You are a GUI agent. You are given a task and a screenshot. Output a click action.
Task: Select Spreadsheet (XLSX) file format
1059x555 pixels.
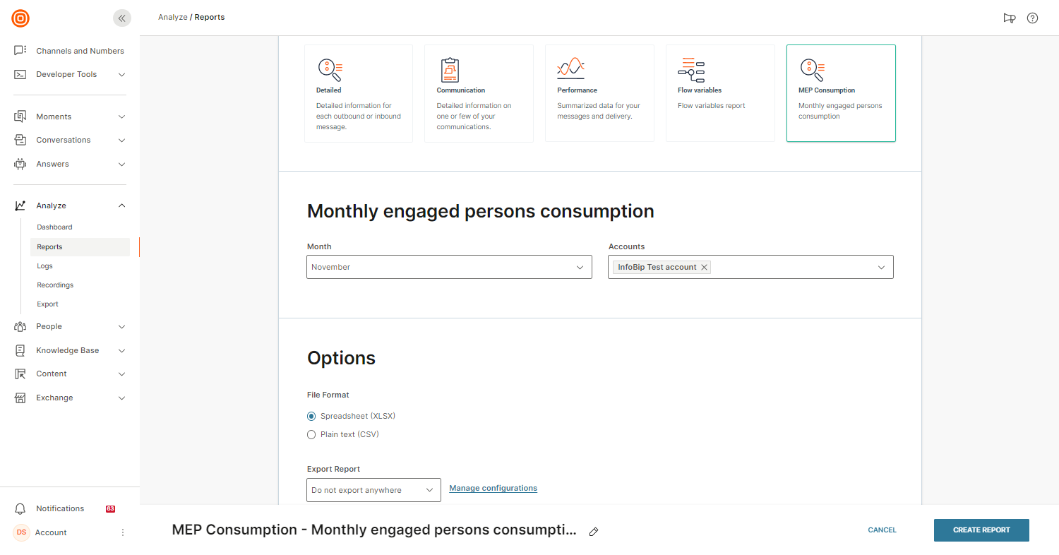tap(311, 416)
